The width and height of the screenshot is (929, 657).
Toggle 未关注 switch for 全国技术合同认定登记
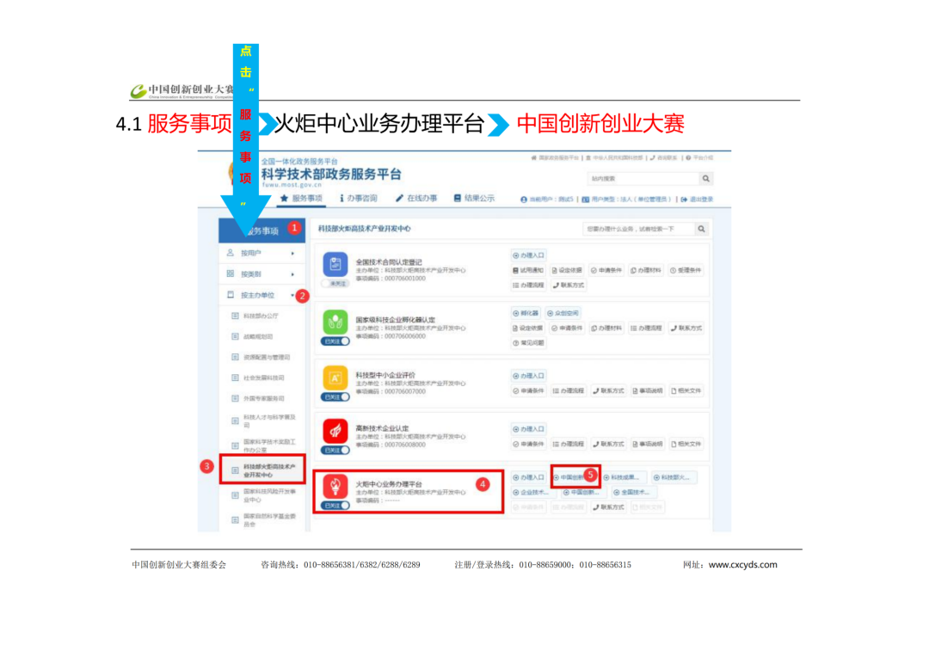tap(335, 283)
